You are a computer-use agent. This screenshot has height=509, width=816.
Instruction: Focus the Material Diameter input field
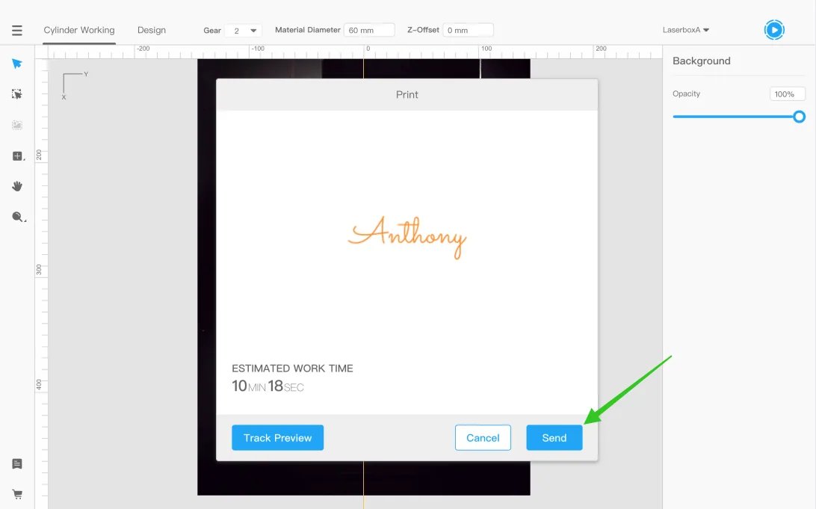click(x=369, y=30)
